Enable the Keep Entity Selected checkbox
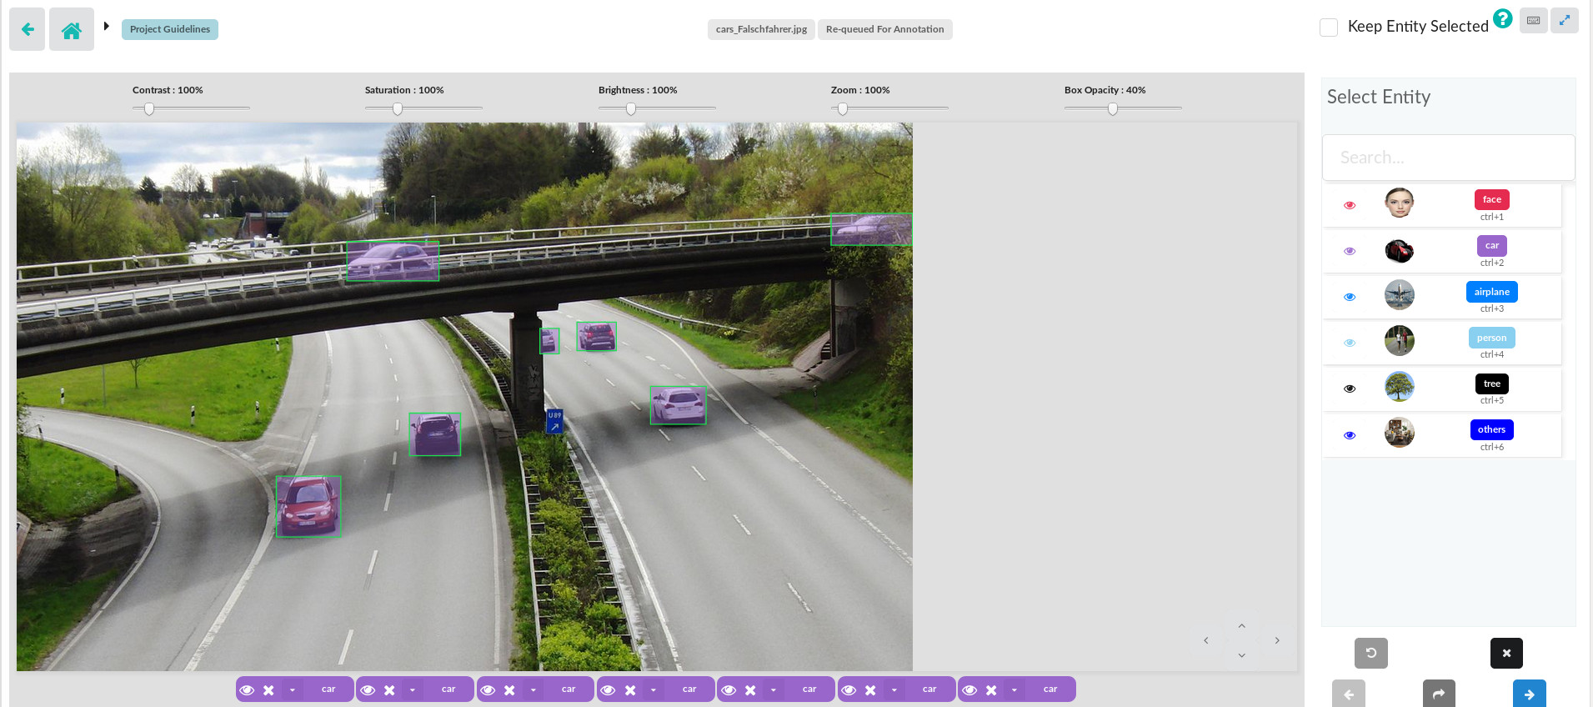This screenshot has height=707, width=1593. (1329, 28)
